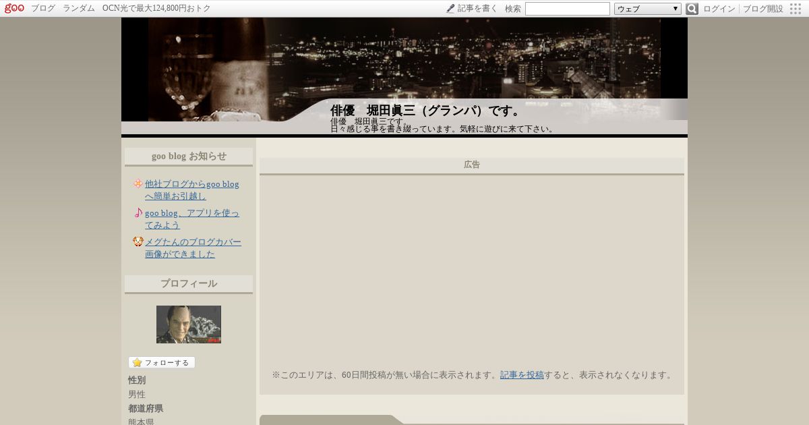Click the star icon on follow button

click(x=137, y=362)
